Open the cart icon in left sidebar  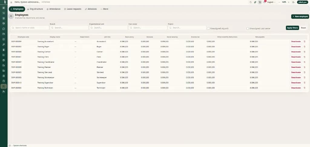(4, 13)
